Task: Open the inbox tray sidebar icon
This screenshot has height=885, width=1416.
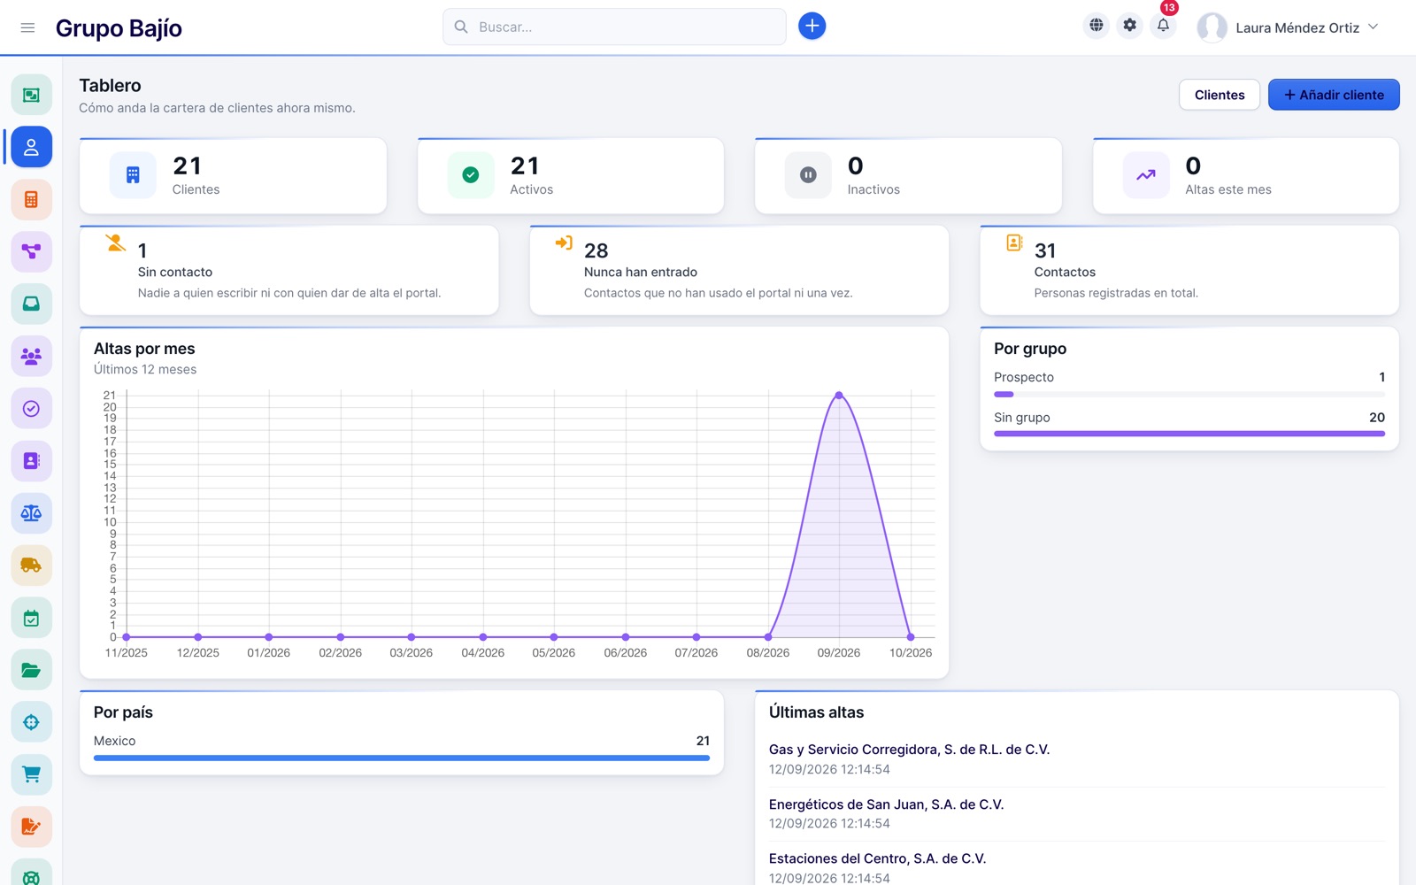Action: [x=31, y=304]
